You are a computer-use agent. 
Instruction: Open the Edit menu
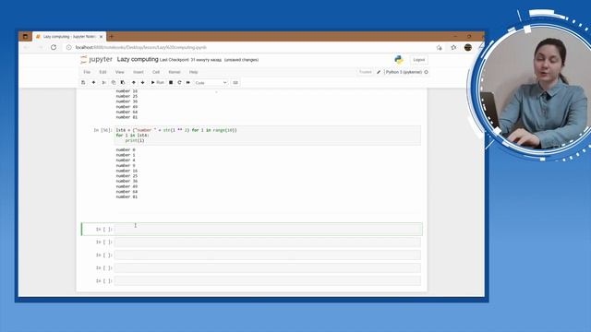[x=103, y=72]
